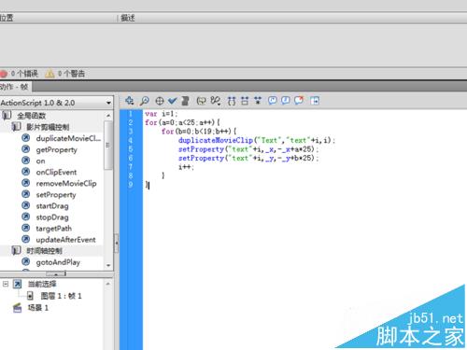Select removeMovieClip in the actions list
The width and height of the screenshot is (467, 350).
point(66,183)
